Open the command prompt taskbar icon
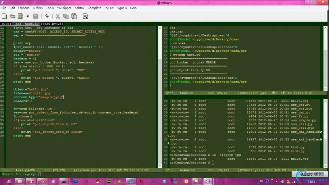This screenshot has width=329, height=185. [x=64, y=181]
